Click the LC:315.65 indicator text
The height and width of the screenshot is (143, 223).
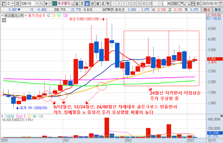[x=213, y=15]
